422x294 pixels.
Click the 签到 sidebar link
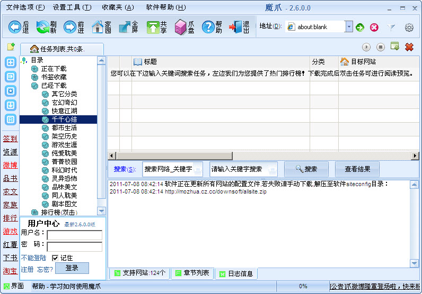(10, 139)
